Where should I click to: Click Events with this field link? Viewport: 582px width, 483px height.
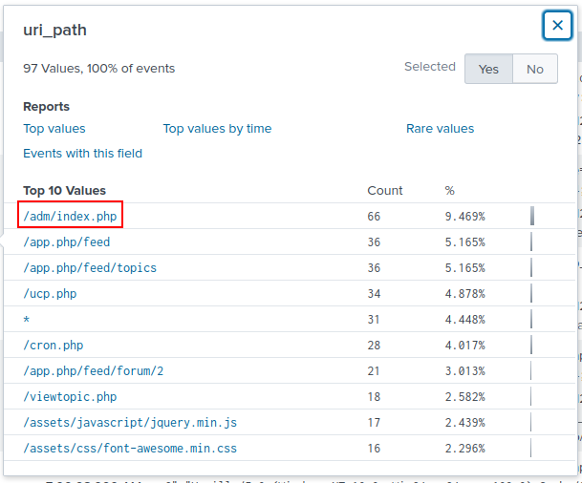83,154
